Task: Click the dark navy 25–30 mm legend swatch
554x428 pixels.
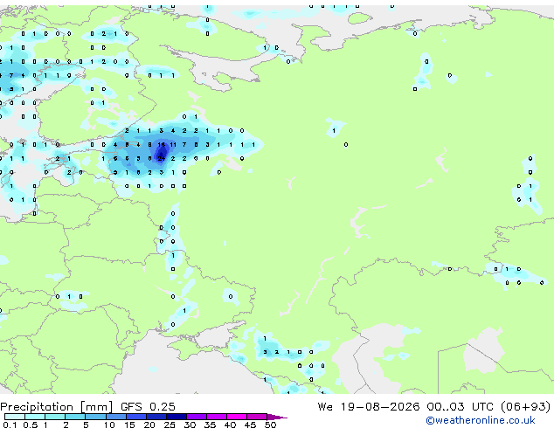Action: (177, 417)
